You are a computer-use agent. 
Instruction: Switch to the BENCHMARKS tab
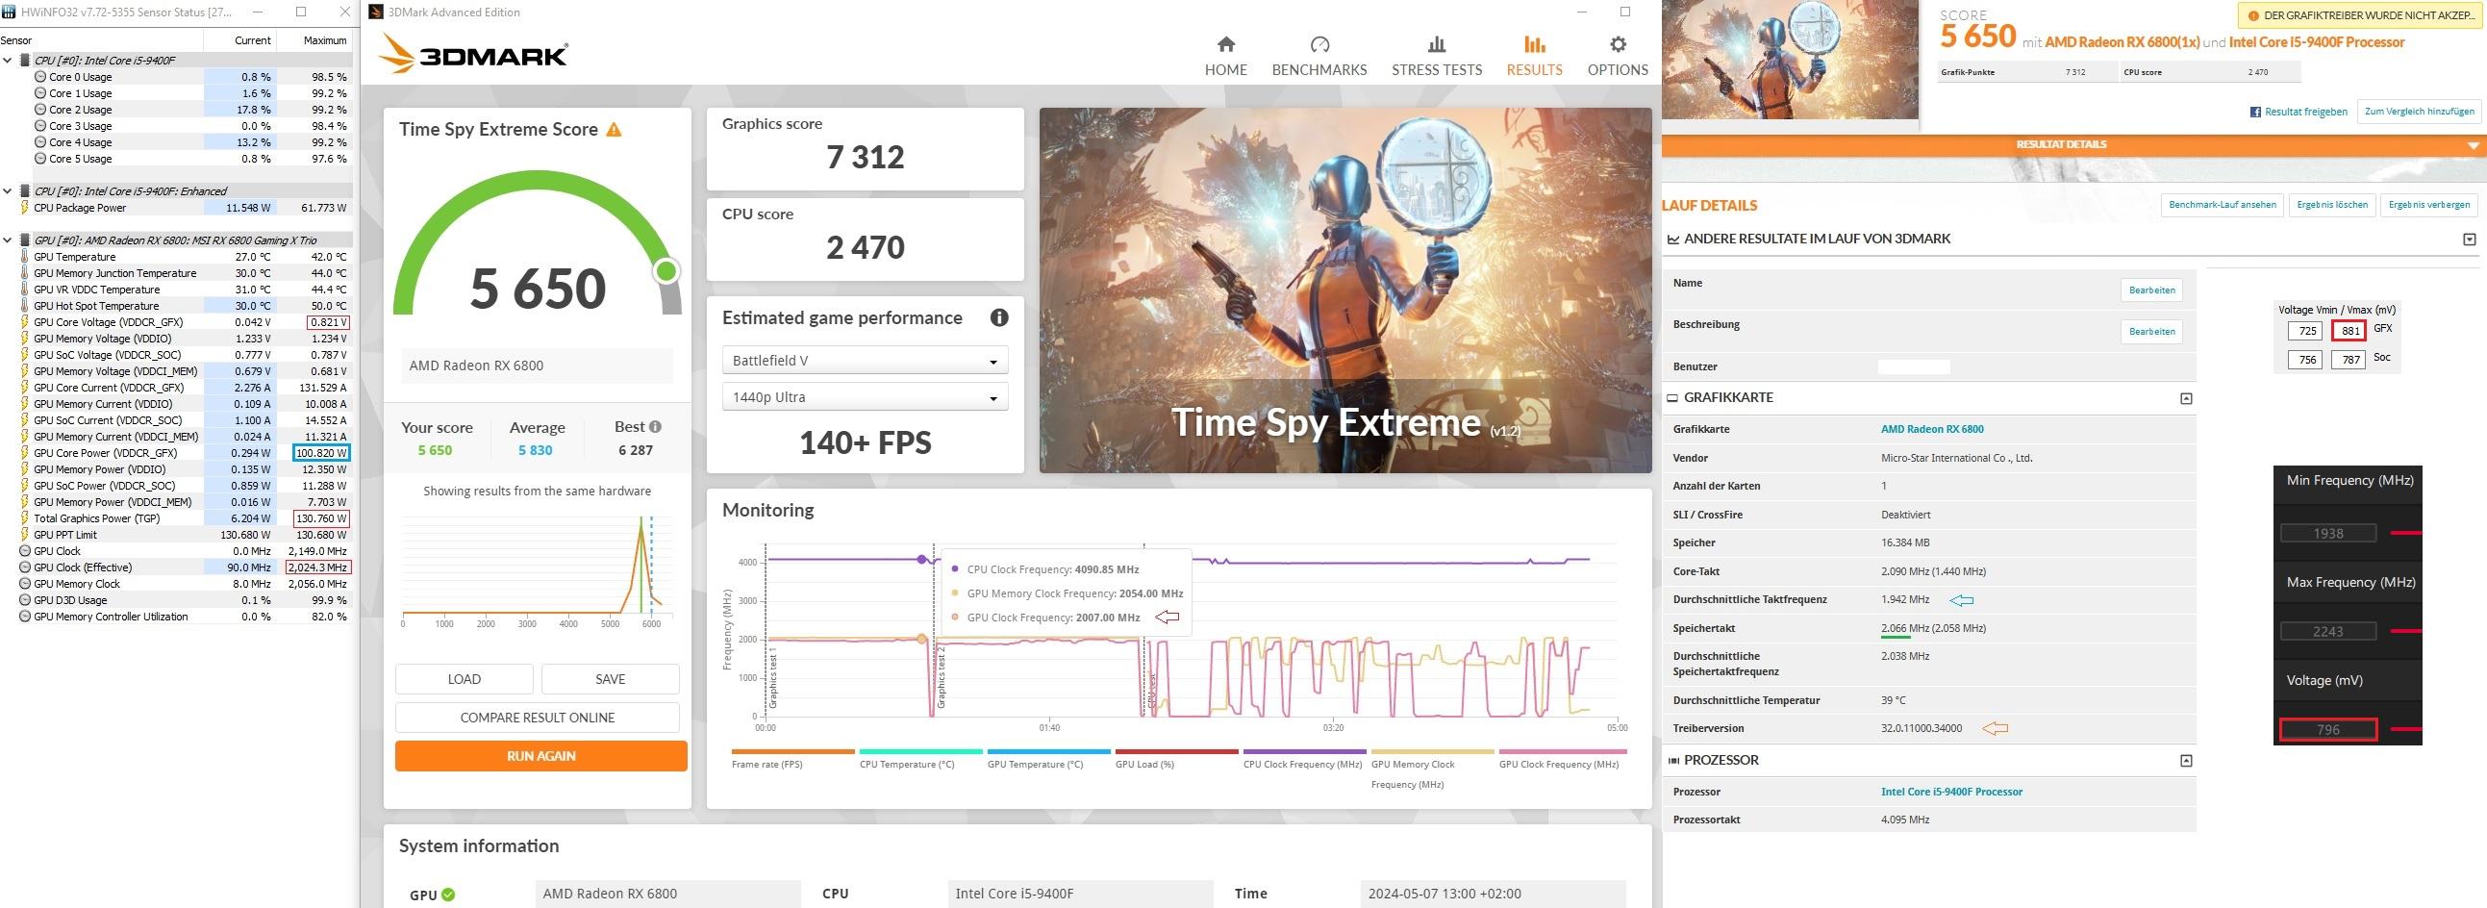point(1319,56)
